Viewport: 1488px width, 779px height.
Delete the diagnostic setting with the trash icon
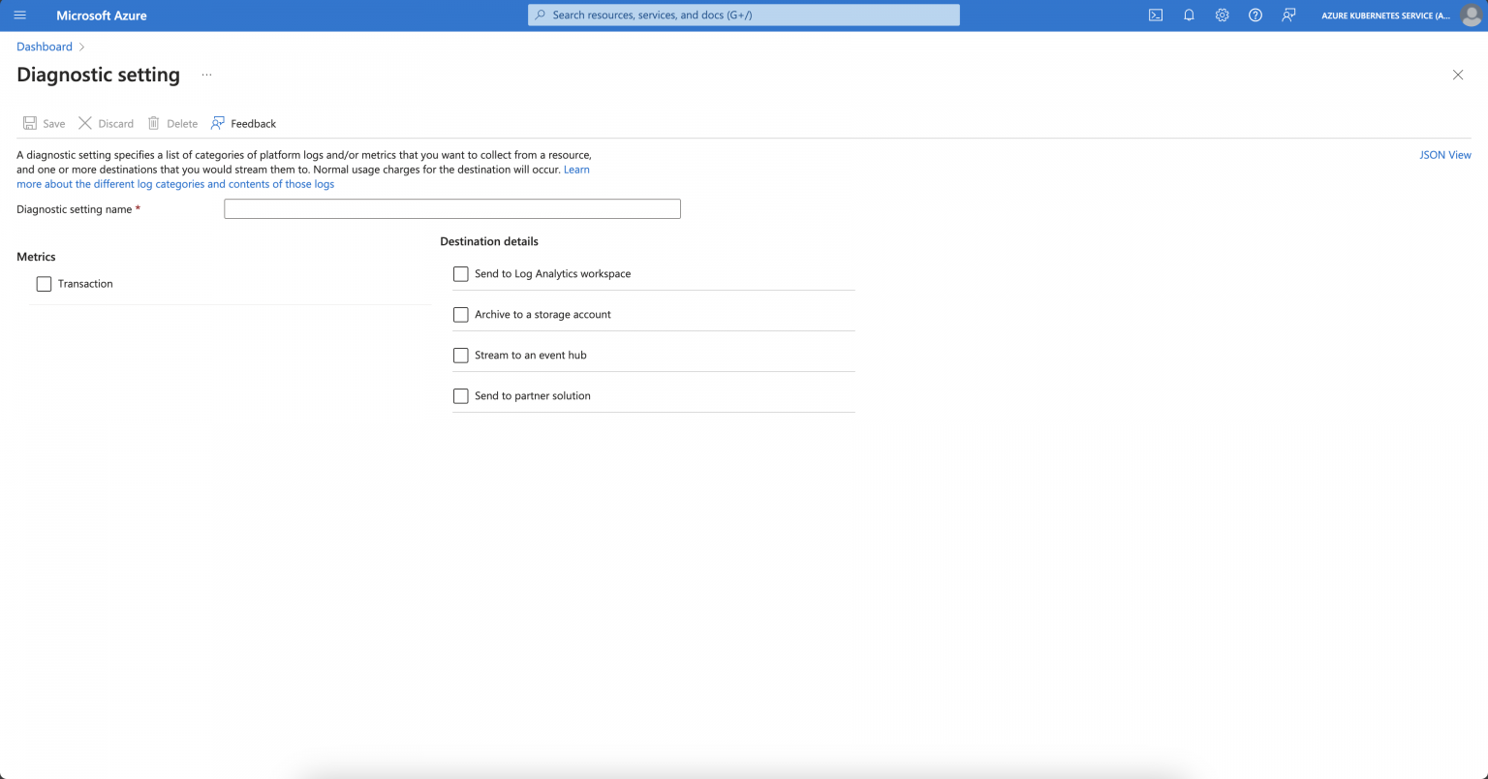(172, 123)
